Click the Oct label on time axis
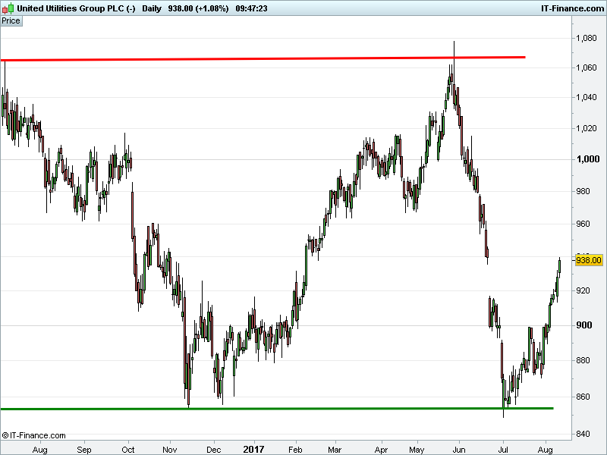607x455 pixels. click(128, 450)
